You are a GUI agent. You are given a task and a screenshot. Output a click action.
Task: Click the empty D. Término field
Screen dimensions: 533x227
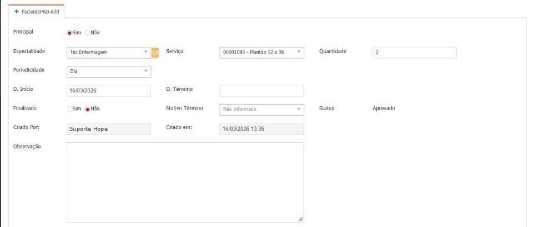pyautogui.click(x=262, y=91)
